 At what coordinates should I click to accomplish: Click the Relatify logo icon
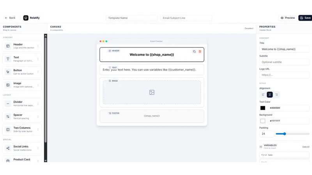pos(26,18)
